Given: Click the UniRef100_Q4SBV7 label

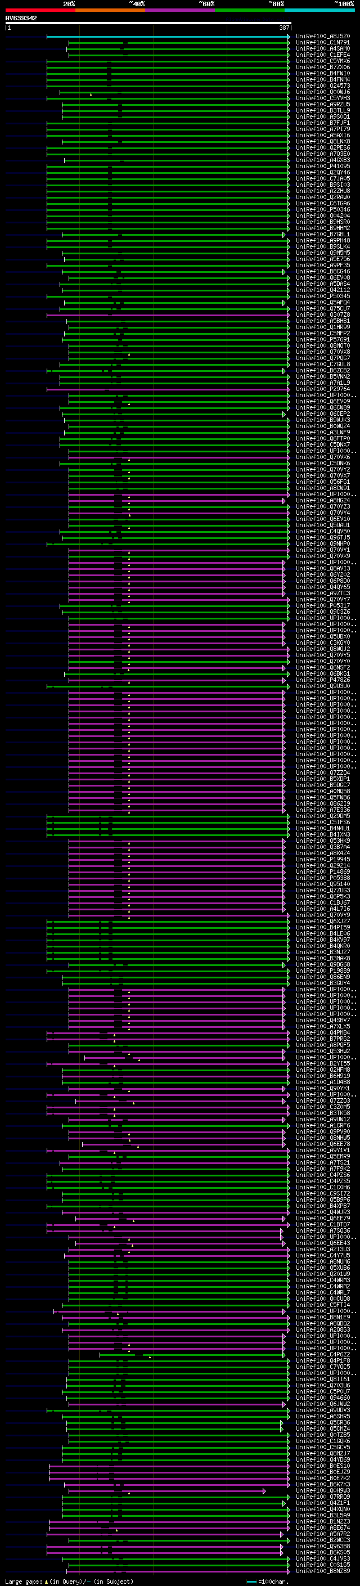Looking at the screenshot, I should pos(323,1020).
